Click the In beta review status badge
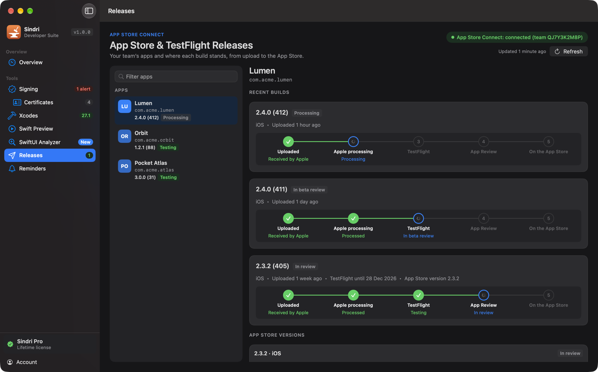Image resolution: width=598 pixels, height=372 pixels. [x=309, y=190]
